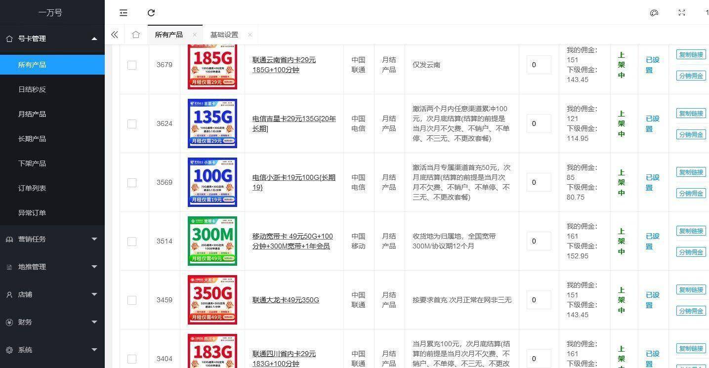Select 所有产品 in the sidebar
This screenshot has width=709, height=368.
tap(52, 65)
